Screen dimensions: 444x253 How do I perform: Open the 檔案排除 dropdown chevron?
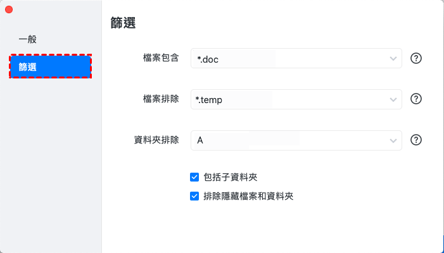[393, 100]
